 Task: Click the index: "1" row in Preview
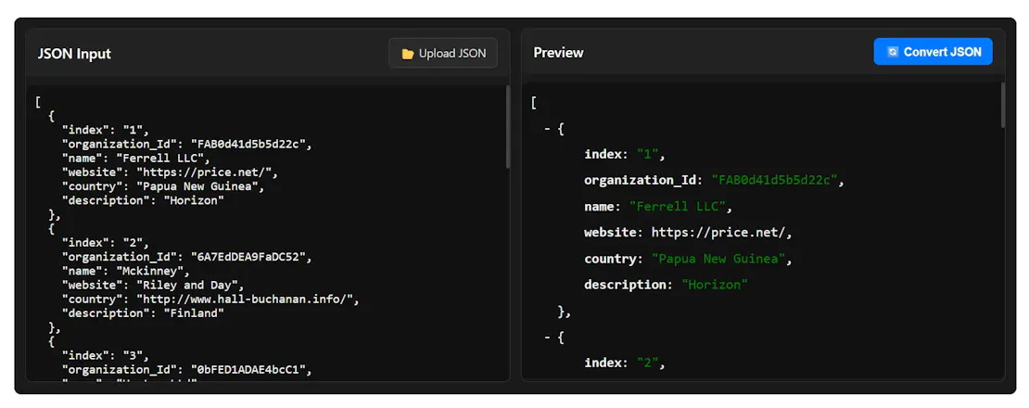coord(626,154)
